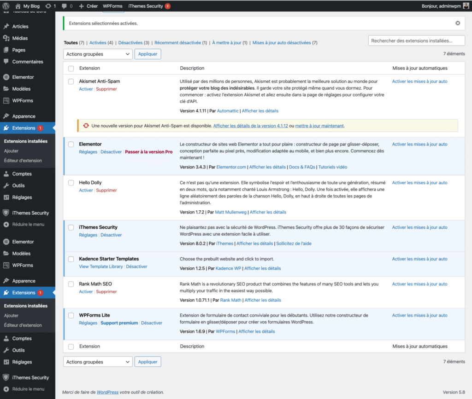This screenshot has width=472, height=399.
Task: Open Actions groupées dropdown below the table
Action: coord(98,362)
